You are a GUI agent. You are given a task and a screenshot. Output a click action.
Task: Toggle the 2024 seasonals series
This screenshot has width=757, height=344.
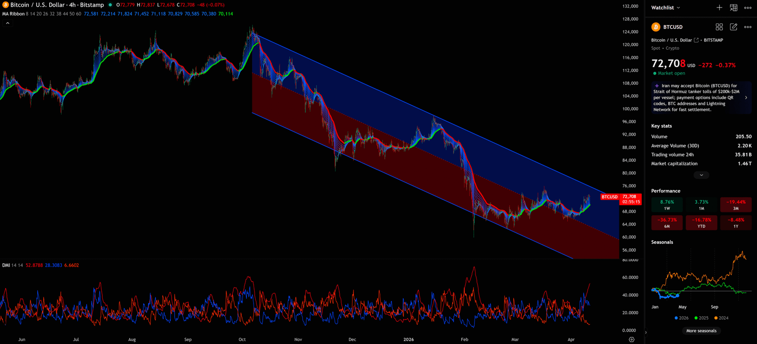tap(721, 318)
